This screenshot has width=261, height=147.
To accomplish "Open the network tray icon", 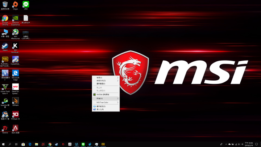I will (236, 144).
